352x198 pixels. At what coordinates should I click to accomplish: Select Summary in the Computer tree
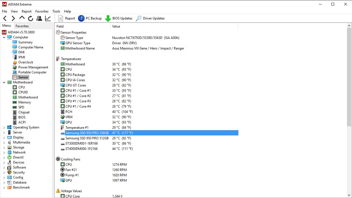(x=25, y=42)
